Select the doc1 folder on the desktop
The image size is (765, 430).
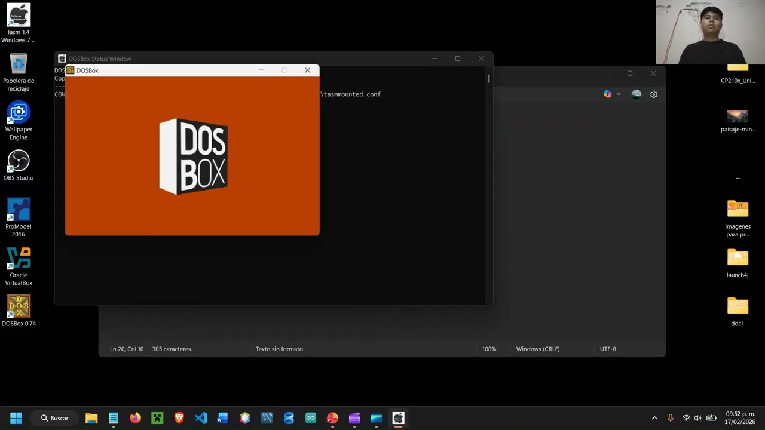[738, 312]
